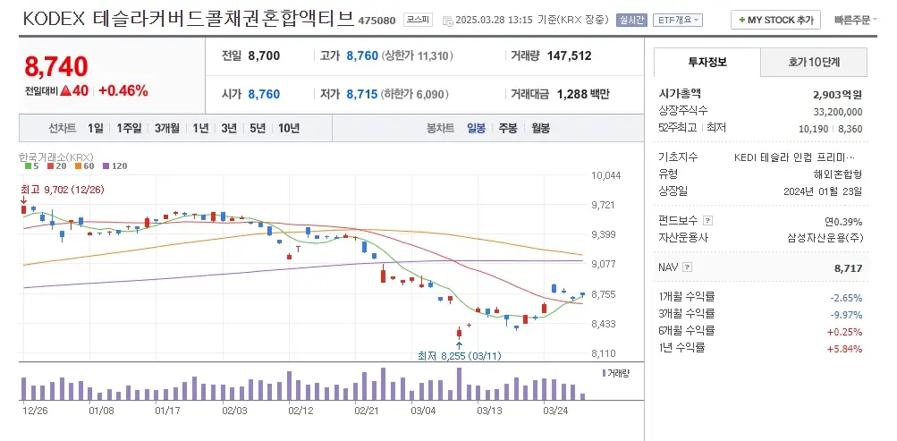The image size is (897, 441).
Task: Click the 펀드보수 help question icon
Action: click(x=708, y=221)
